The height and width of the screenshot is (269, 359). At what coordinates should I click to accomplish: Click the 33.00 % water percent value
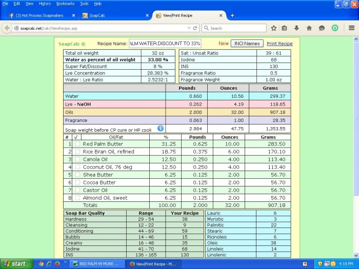[x=158, y=60]
